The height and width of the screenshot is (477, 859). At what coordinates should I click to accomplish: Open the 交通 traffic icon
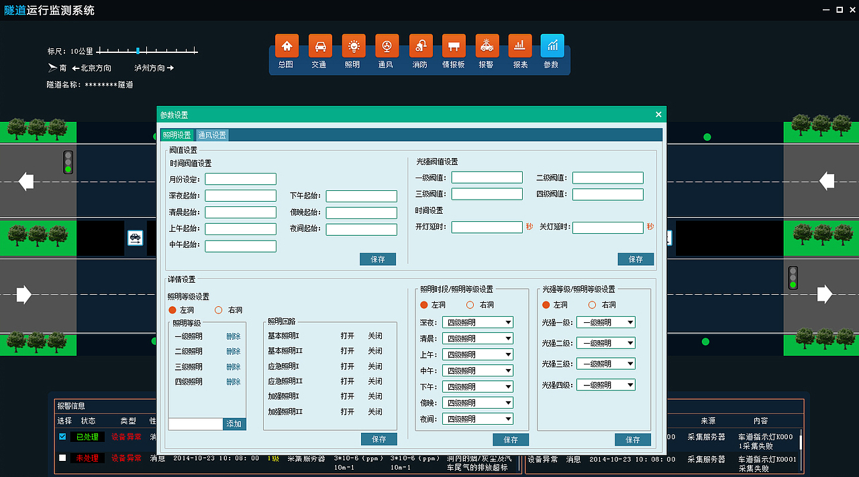(320, 46)
